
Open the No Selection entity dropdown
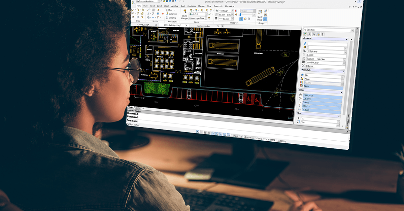tap(352, 31)
